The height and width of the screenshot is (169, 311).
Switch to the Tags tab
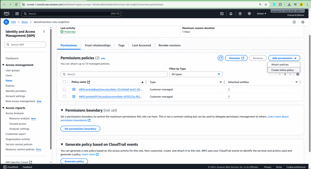(121, 46)
